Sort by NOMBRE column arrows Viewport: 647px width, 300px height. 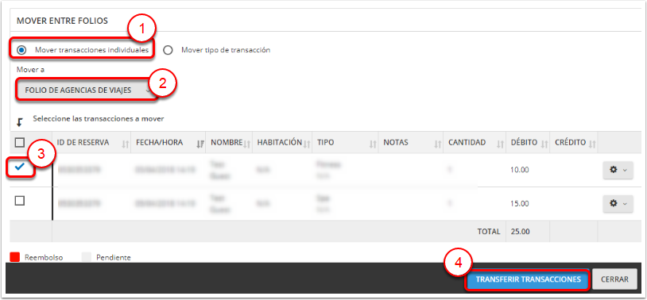click(x=246, y=144)
